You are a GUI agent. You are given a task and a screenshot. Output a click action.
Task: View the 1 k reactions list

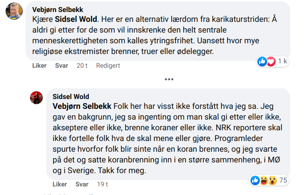pyautogui.click(x=283, y=61)
